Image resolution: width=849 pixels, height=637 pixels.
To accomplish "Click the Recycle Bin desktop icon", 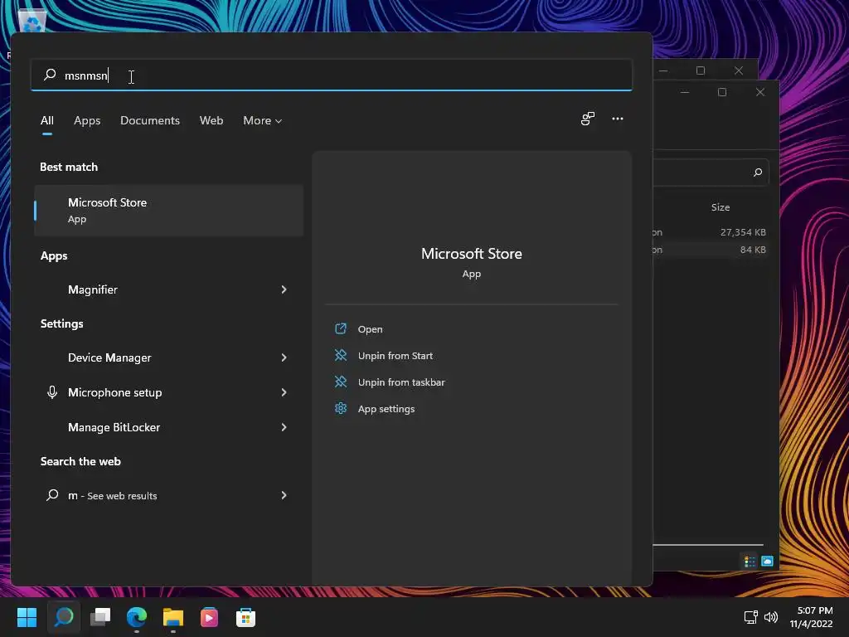I will click(x=32, y=20).
